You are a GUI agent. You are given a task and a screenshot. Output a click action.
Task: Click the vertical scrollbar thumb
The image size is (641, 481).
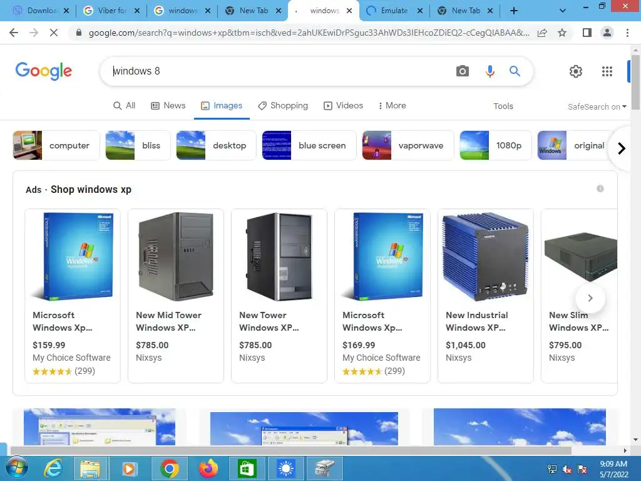pos(635,82)
